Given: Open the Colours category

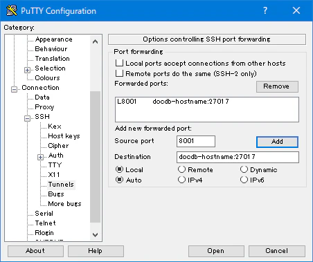Looking at the screenshot, I should tap(47, 78).
